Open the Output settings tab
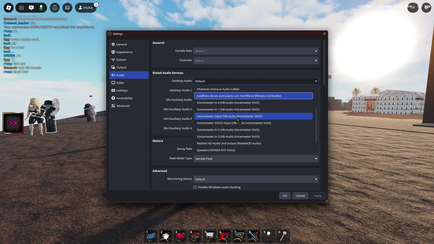This screenshot has height=244, width=434. tap(129, 67)
